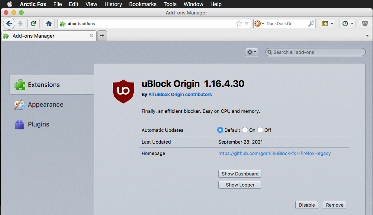Open the View menu

(91, 4)
